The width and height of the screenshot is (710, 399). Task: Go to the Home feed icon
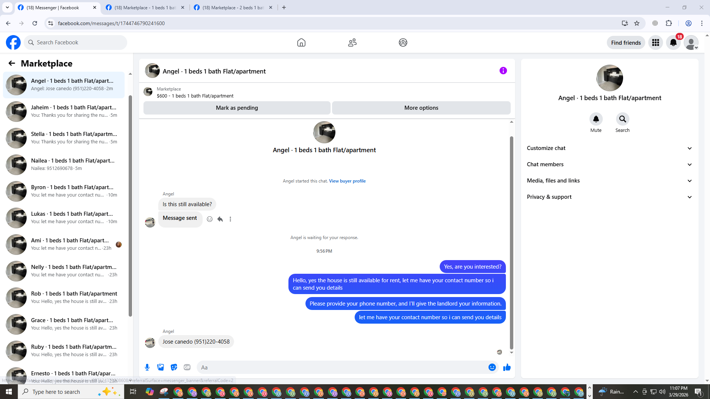click(301, 42)
